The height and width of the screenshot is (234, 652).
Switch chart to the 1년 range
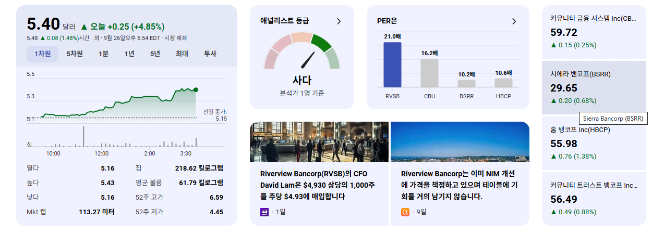tap(129, 54)
